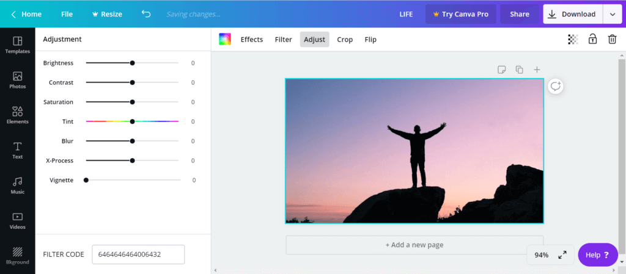Click the Vignette value 0
The width and height of the screenshot is (626, 274).
[194, 180]
